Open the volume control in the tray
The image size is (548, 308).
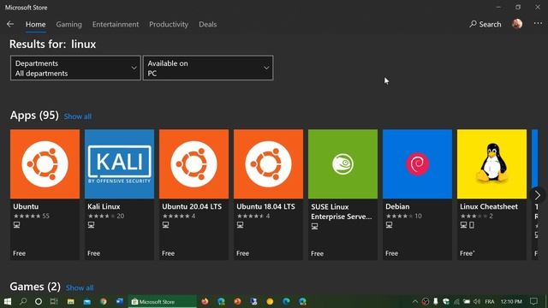coord(477,301)
